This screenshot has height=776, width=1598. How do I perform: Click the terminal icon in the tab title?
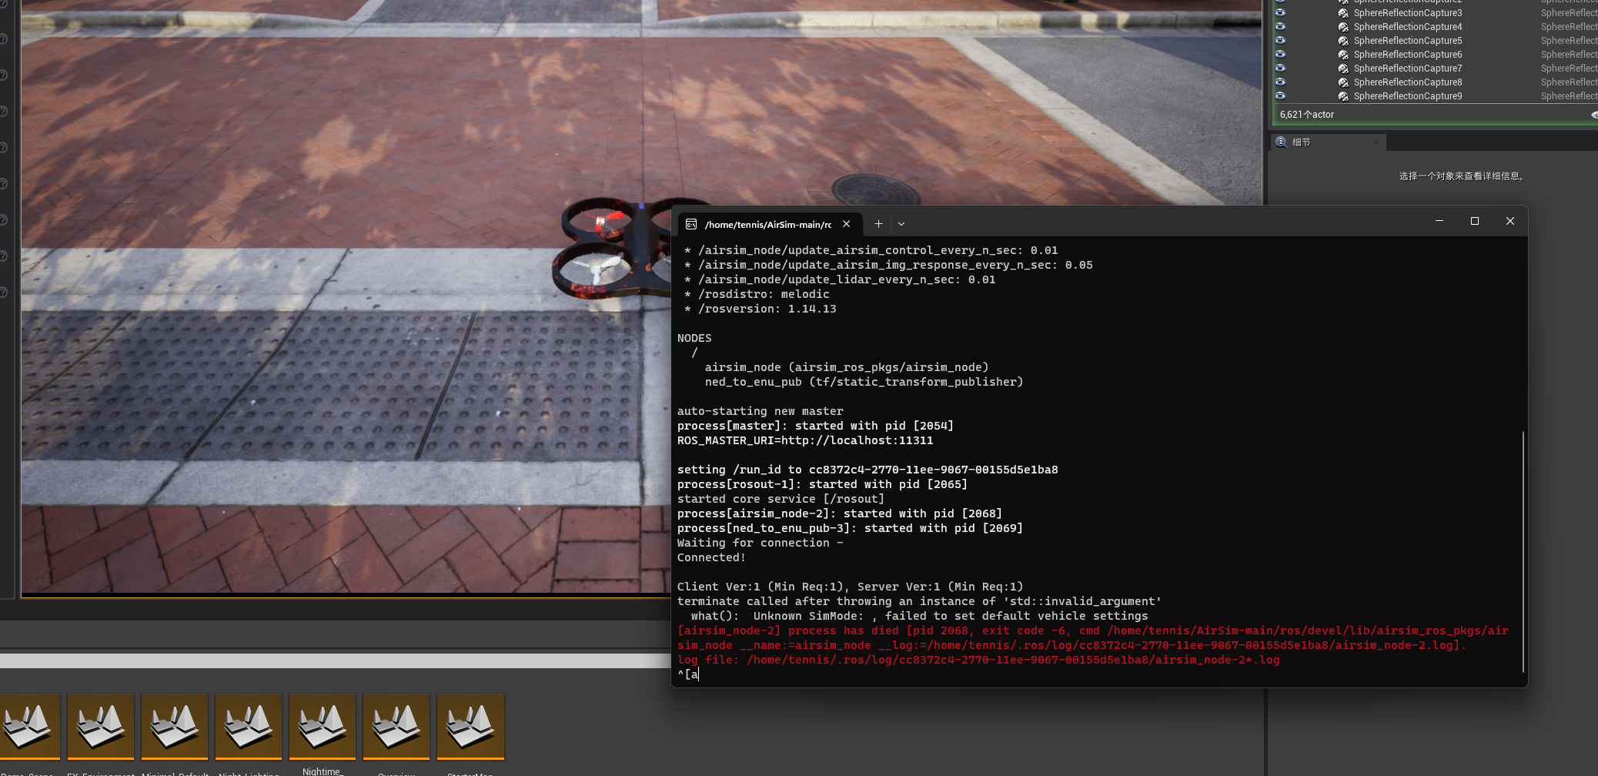(x=690, y=224)
